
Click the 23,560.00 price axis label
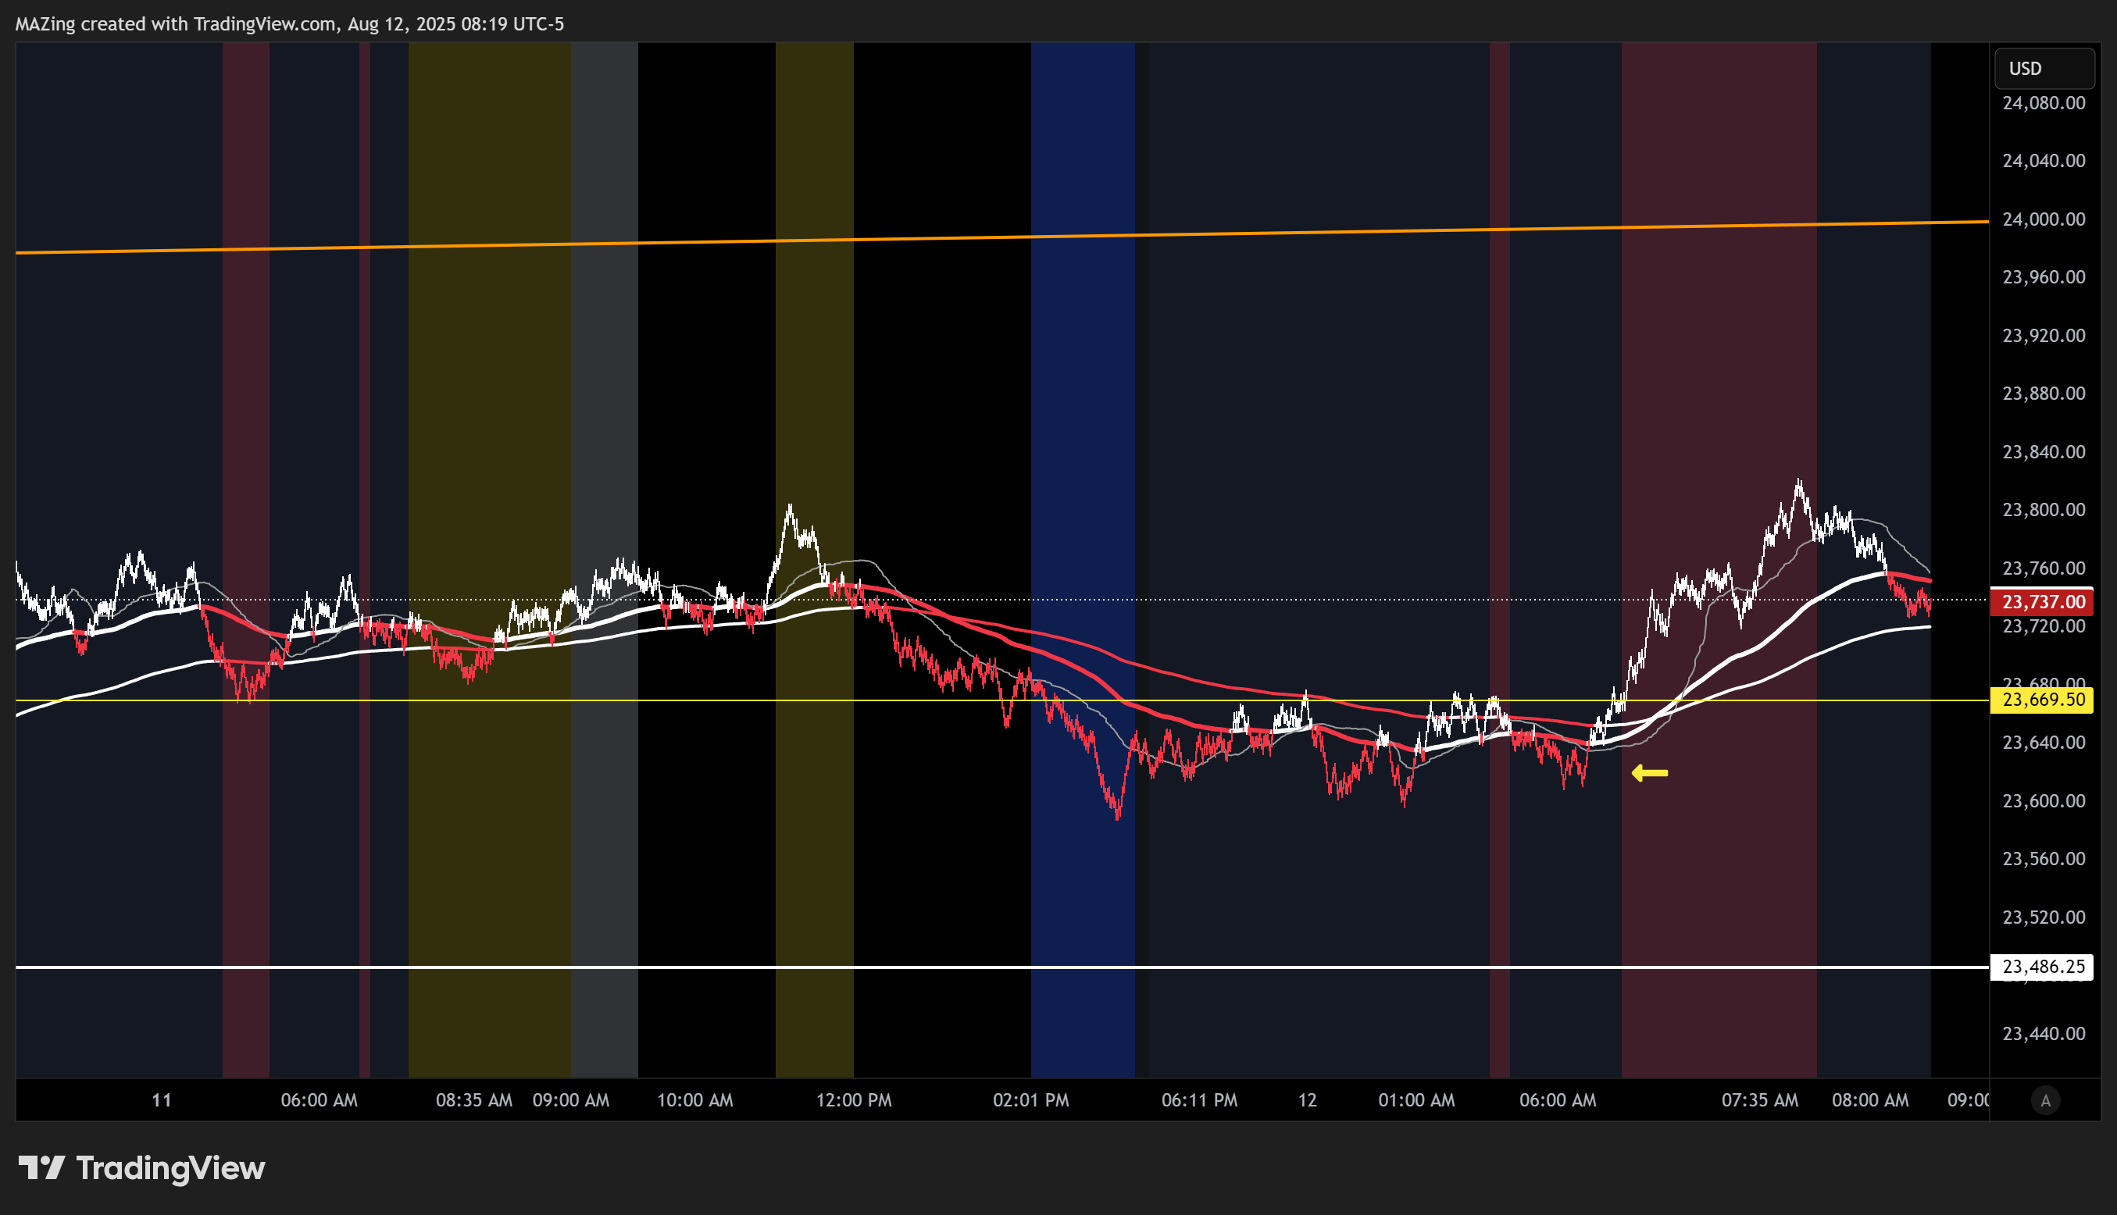coord(2043,859)
